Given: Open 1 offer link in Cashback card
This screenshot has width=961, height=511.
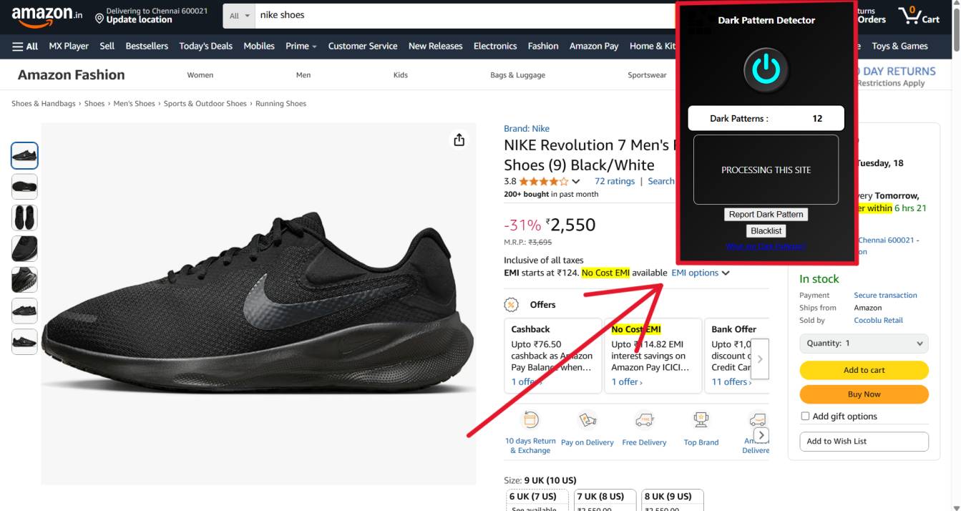Looking at the screenshot, I should (527, 382).
